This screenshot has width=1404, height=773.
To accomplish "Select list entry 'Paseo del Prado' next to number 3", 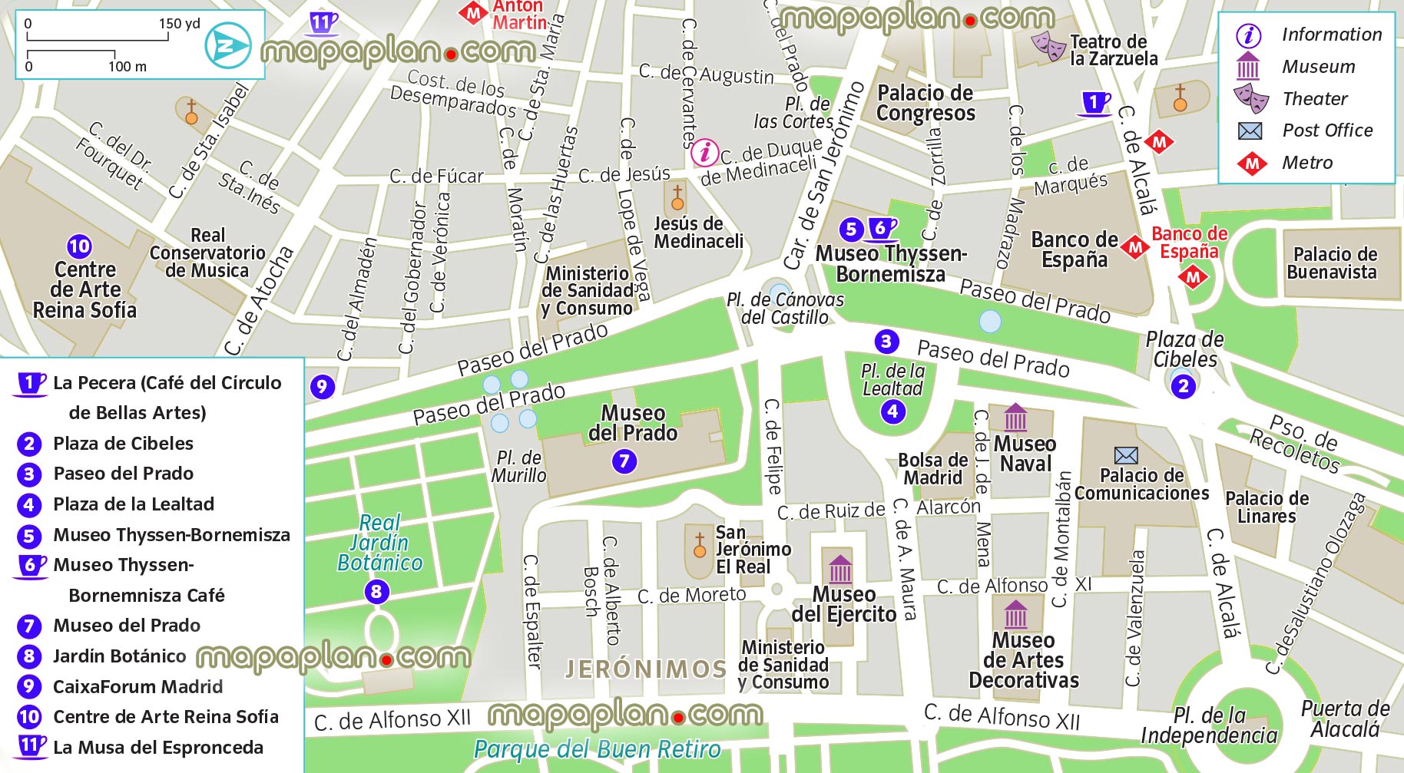I will pyautogui.click(x=123, y=474).
